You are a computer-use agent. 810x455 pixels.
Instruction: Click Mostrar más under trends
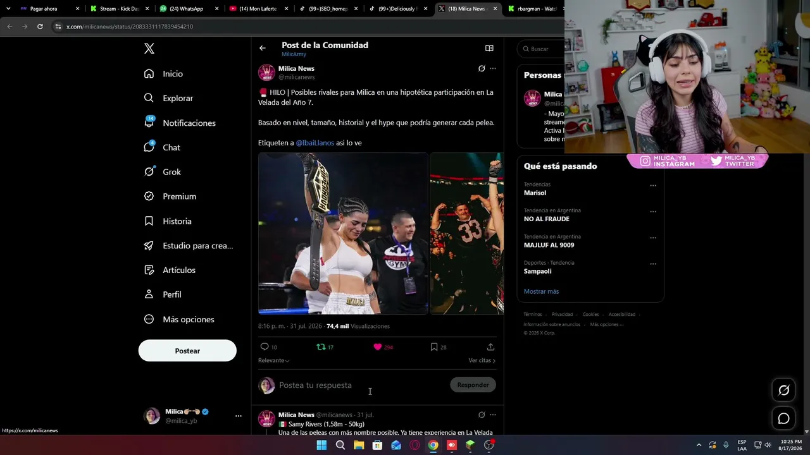pyautogui.click(x=541, y=291)
